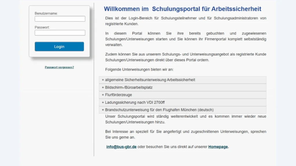The image size is (296, 166).
Task: Expand 'allgemeine Sicherheitsunterweisung Arbeitssicherheit' section
Action: [150, 80]
